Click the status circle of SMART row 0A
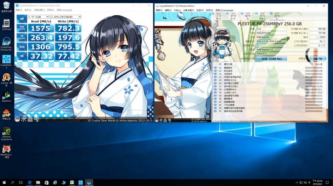 coord(216,96)
